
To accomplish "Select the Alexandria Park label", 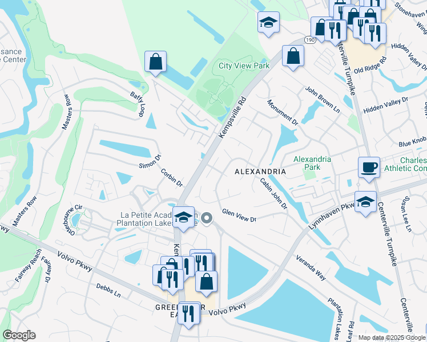I will coord(312,163).
